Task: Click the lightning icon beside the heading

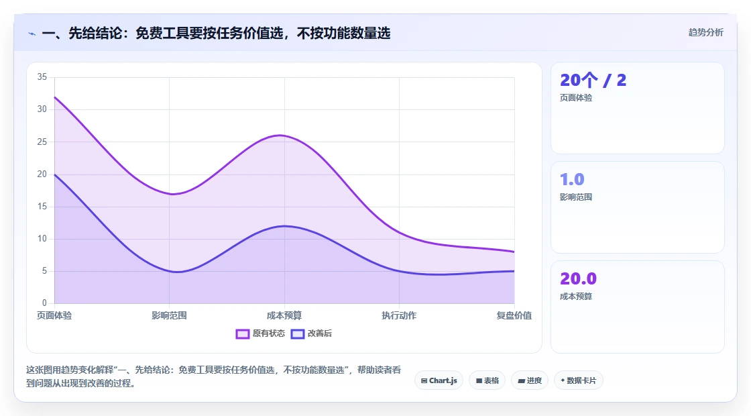Action: pyautogui.click(x=32, y=34)
